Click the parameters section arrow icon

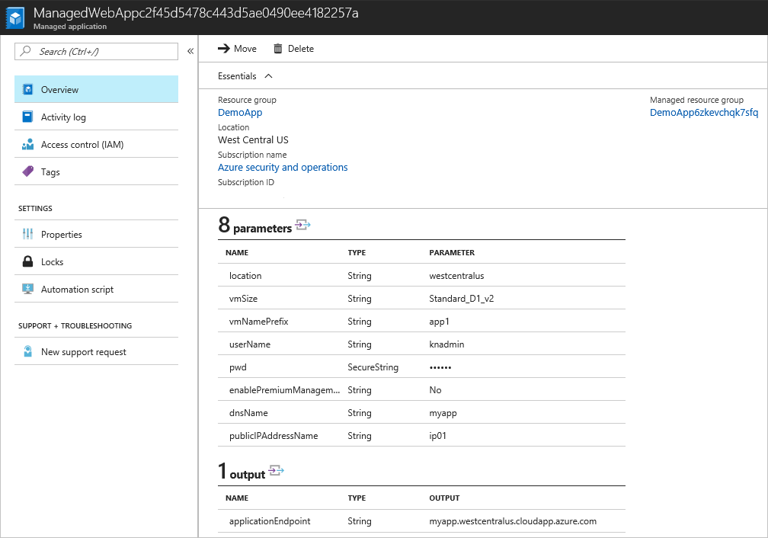[303, 226]
